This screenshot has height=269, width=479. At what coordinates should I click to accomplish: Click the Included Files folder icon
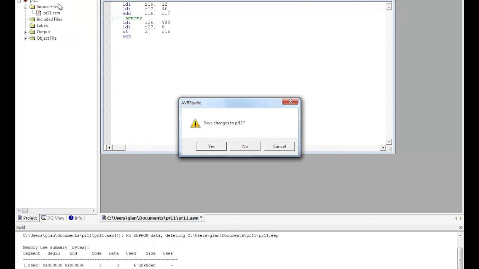[x=32, y=19]
